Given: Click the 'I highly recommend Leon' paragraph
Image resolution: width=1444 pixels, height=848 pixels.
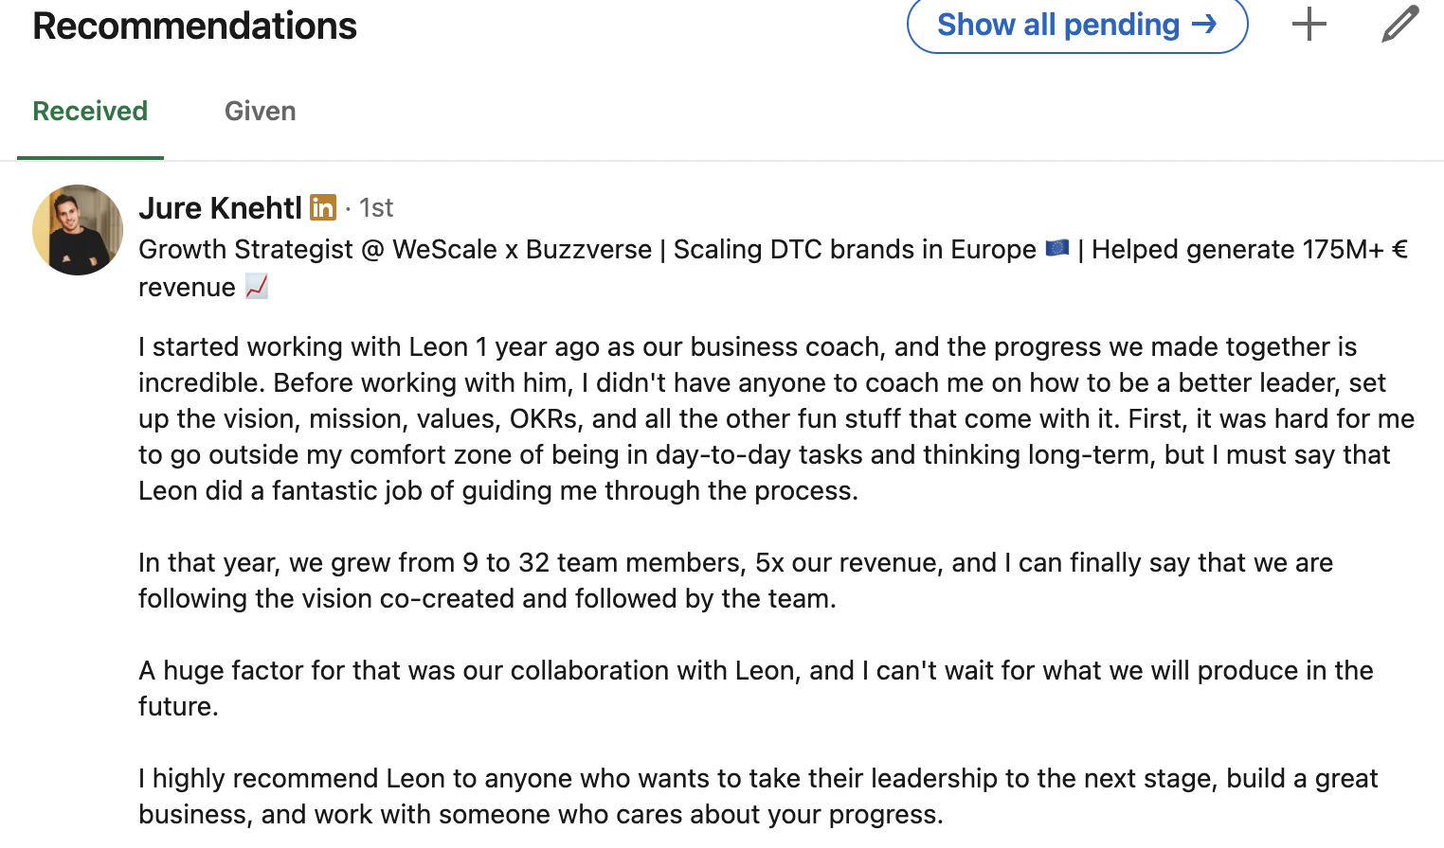Looking at the screenshot, I should (757, 796).
